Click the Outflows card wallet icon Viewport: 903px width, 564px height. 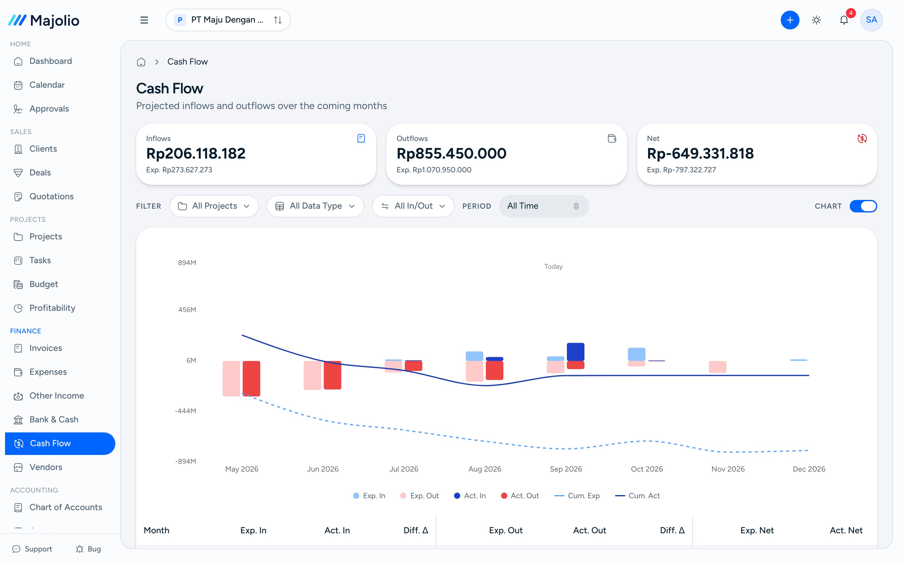tap(612, 138)
